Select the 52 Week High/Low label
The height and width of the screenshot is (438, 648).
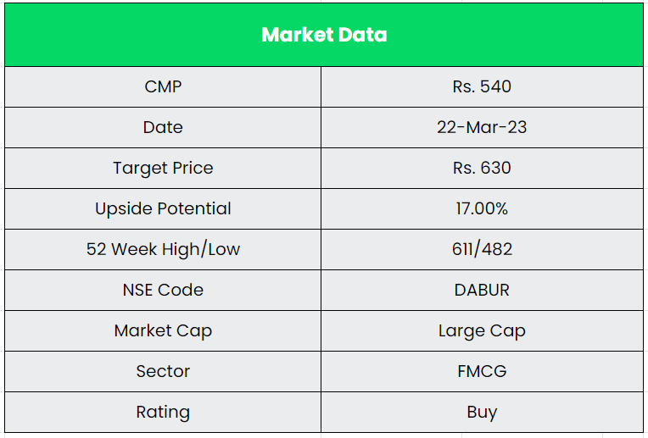(163, 249)
